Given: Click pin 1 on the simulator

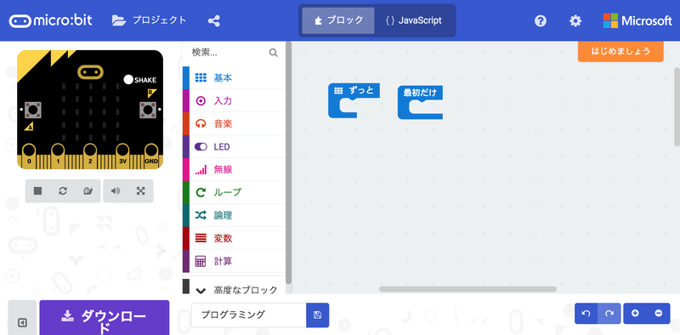Looking at the screenshot, I should [58, 156].
